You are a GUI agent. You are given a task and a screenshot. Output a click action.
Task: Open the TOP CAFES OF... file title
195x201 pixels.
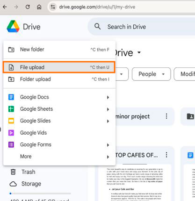click(x=137, y=155)
